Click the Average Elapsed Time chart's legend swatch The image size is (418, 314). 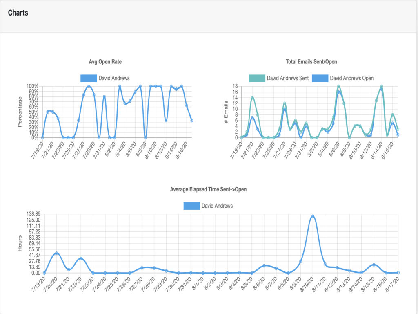click(191, 206)
